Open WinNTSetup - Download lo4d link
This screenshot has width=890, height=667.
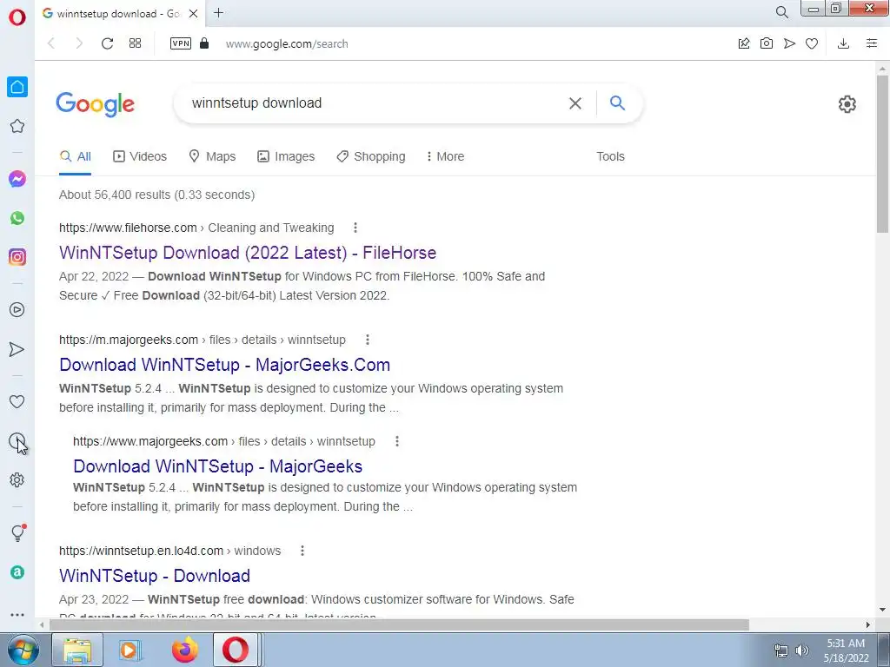tap(155, 576)
